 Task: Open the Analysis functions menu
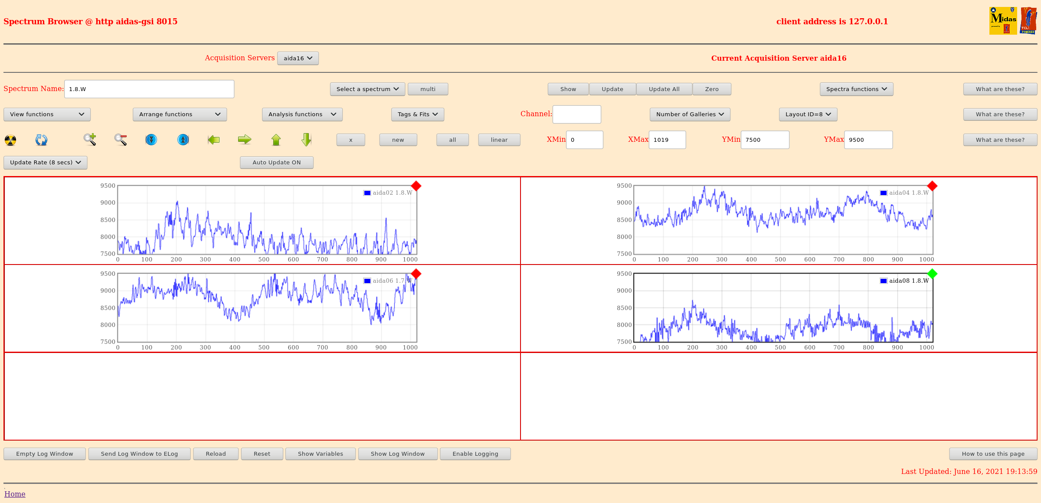coord(302,114)
